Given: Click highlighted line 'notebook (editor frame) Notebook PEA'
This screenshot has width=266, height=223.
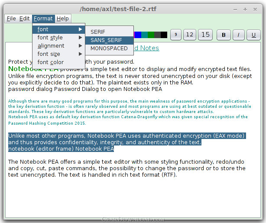Looking at the screenshot, I should pos(61,149).
